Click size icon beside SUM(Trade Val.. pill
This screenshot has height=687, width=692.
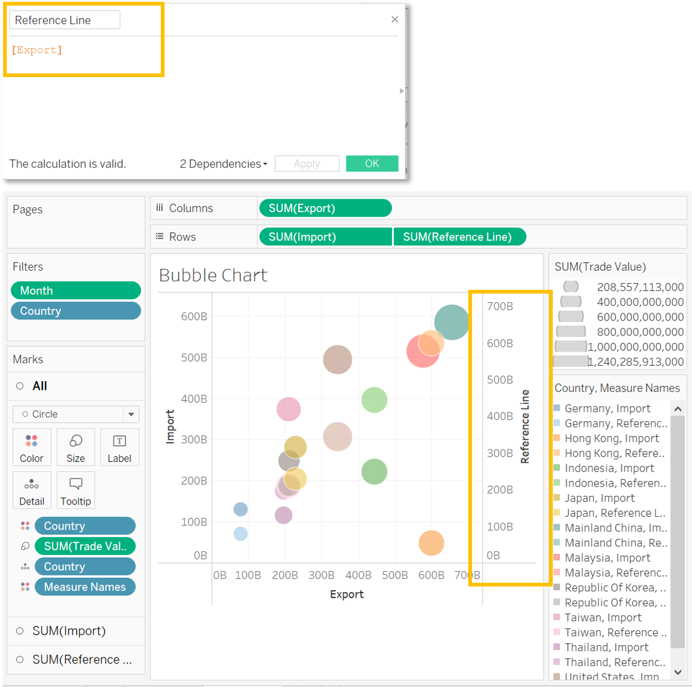[25, 546]
